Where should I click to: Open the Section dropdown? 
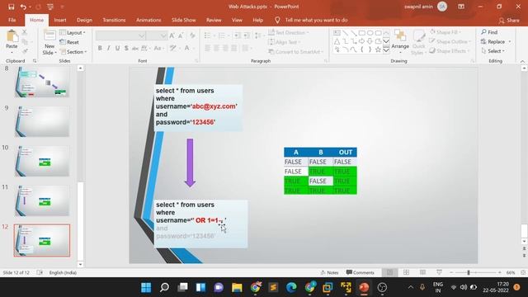(x=73, y=52)
